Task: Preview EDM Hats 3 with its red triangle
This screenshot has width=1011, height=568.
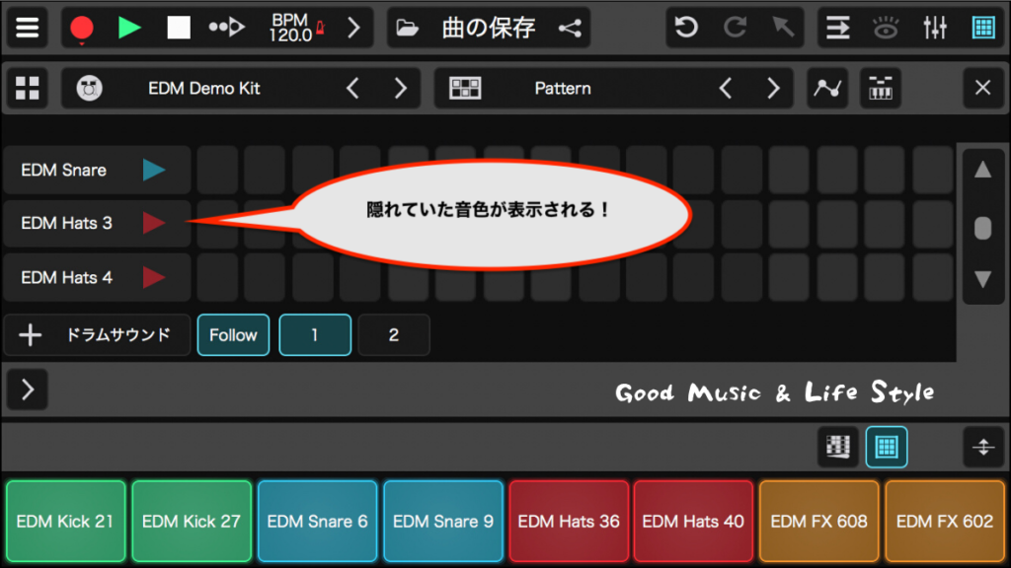Action: click(x=153, y=224)
